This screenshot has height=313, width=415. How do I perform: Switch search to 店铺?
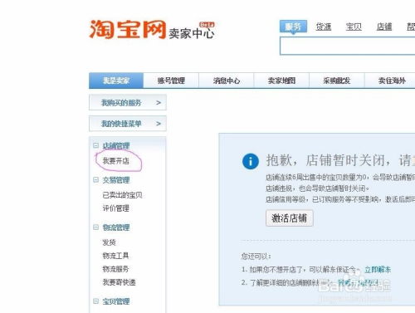384,27
